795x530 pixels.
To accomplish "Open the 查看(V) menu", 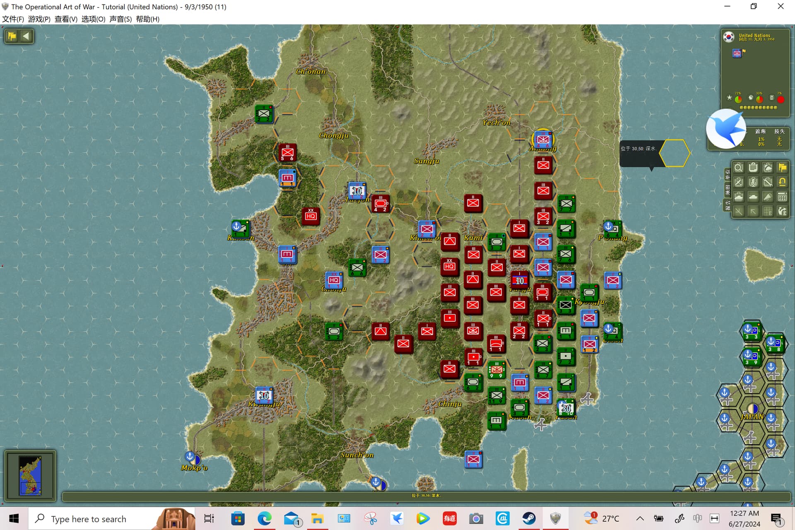I will pyautogui.click(x=66, y=19).
